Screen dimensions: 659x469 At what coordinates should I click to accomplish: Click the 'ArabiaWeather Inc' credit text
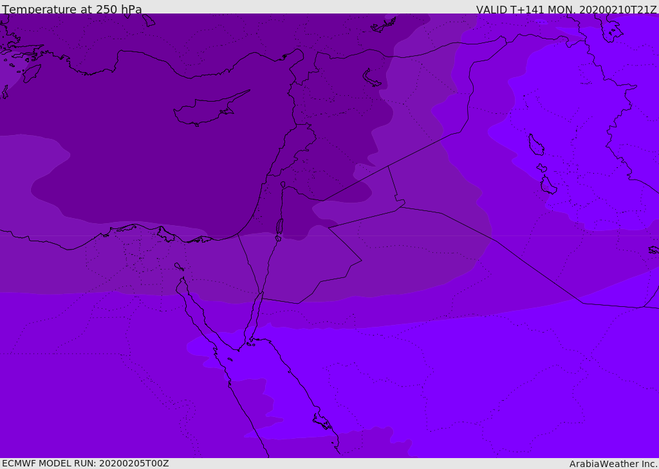click(613, 464)
